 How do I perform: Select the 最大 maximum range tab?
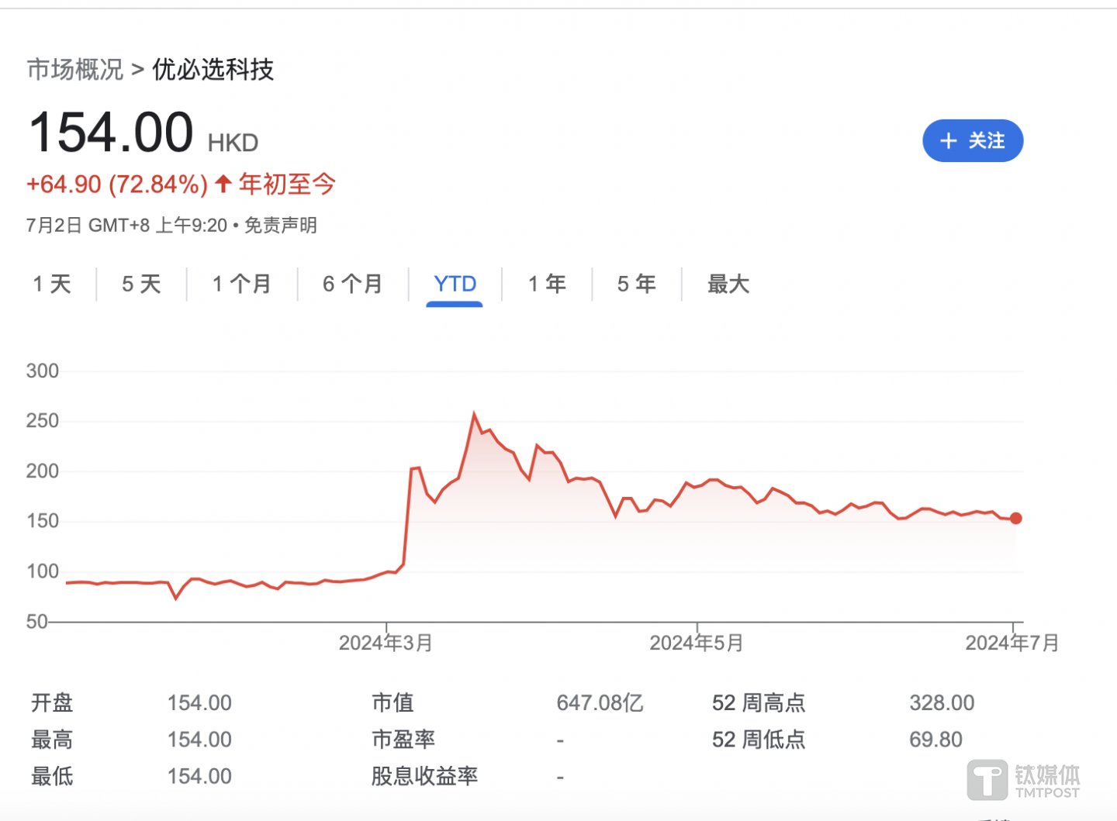(728, 284)
